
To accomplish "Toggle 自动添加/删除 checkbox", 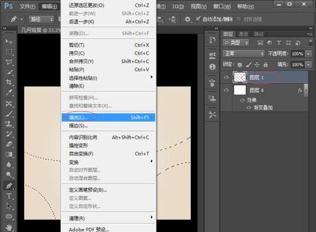I will coord(198,19).
